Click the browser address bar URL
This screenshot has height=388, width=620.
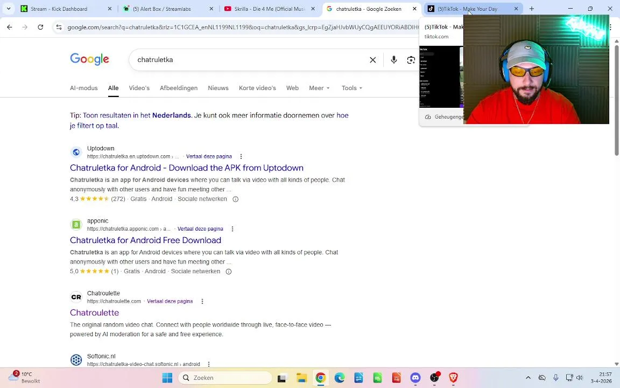(x=243, y=27)
